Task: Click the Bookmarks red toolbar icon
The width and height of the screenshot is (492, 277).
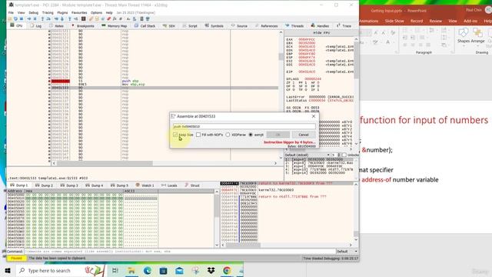Action: (108, 18)
